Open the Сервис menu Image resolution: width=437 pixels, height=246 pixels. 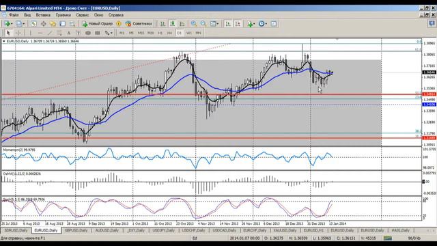83,15
